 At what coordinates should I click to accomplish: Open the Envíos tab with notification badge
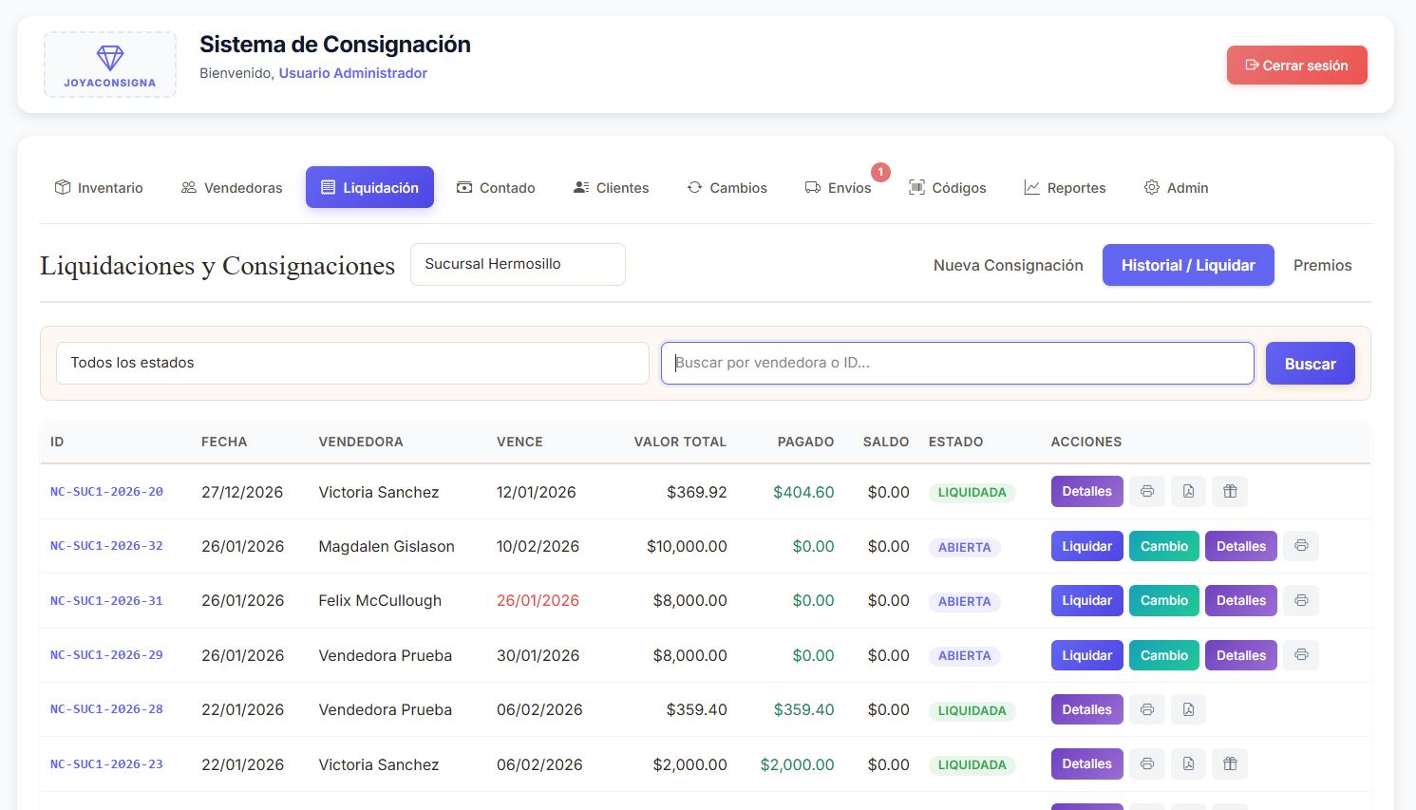839,187
